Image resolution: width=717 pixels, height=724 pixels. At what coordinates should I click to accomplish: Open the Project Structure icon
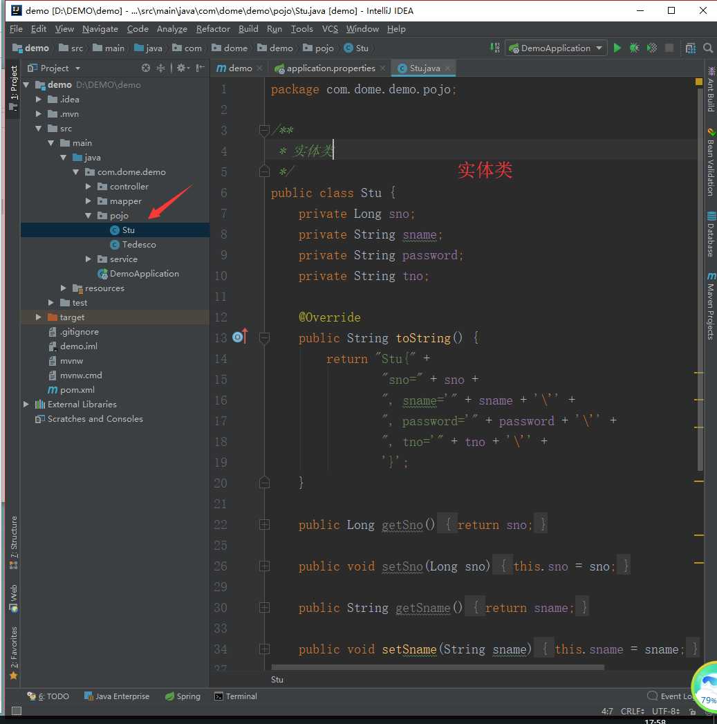[x=691, y=48]
